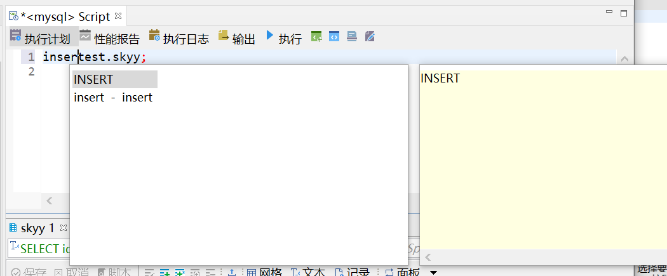Open the 执行日志 execution log
667x276 pixels.
[179, 38]
